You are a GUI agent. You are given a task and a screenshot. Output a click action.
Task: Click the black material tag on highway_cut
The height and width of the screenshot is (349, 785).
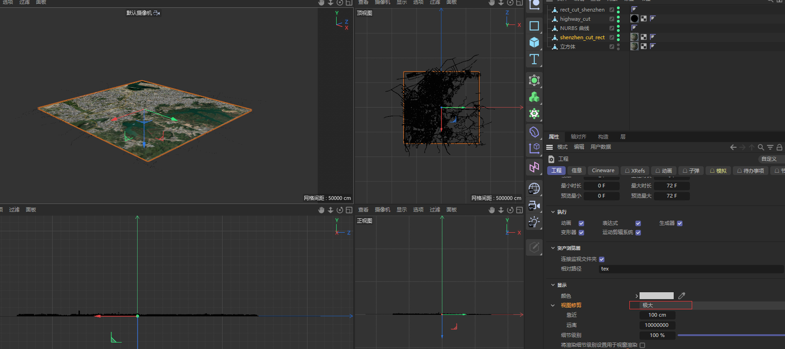pos(634,18)
